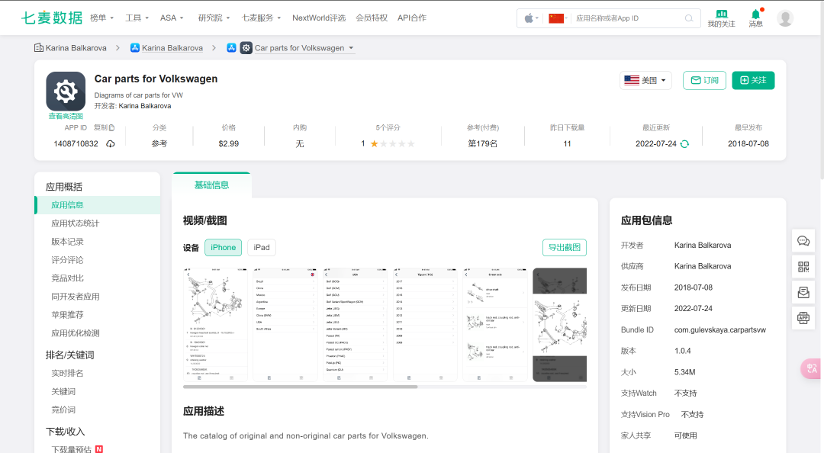Click 导出截图 export screenshots button
Image resolution: width=824 pixels, height=453 pixels.
[x=565, y=248]
